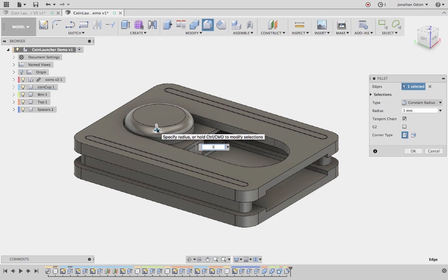Toggle the Tangent Chain checkbox
448x280 pixels.
tap(404, 119)
